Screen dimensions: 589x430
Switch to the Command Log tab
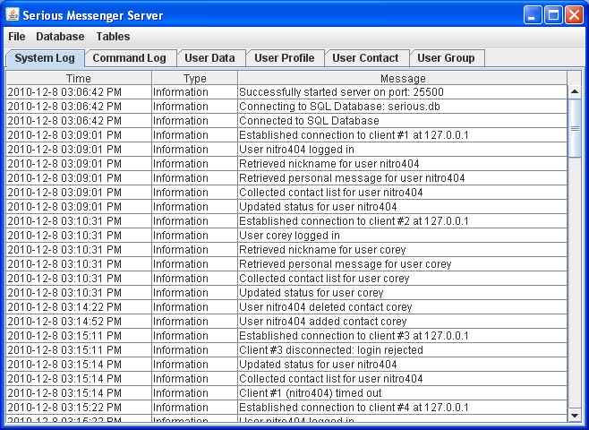[x=129, y=58]
